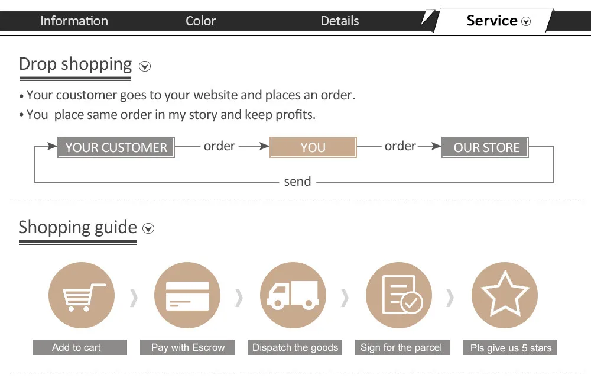
Task: Select the Service tab
Action: click(493, 20)
